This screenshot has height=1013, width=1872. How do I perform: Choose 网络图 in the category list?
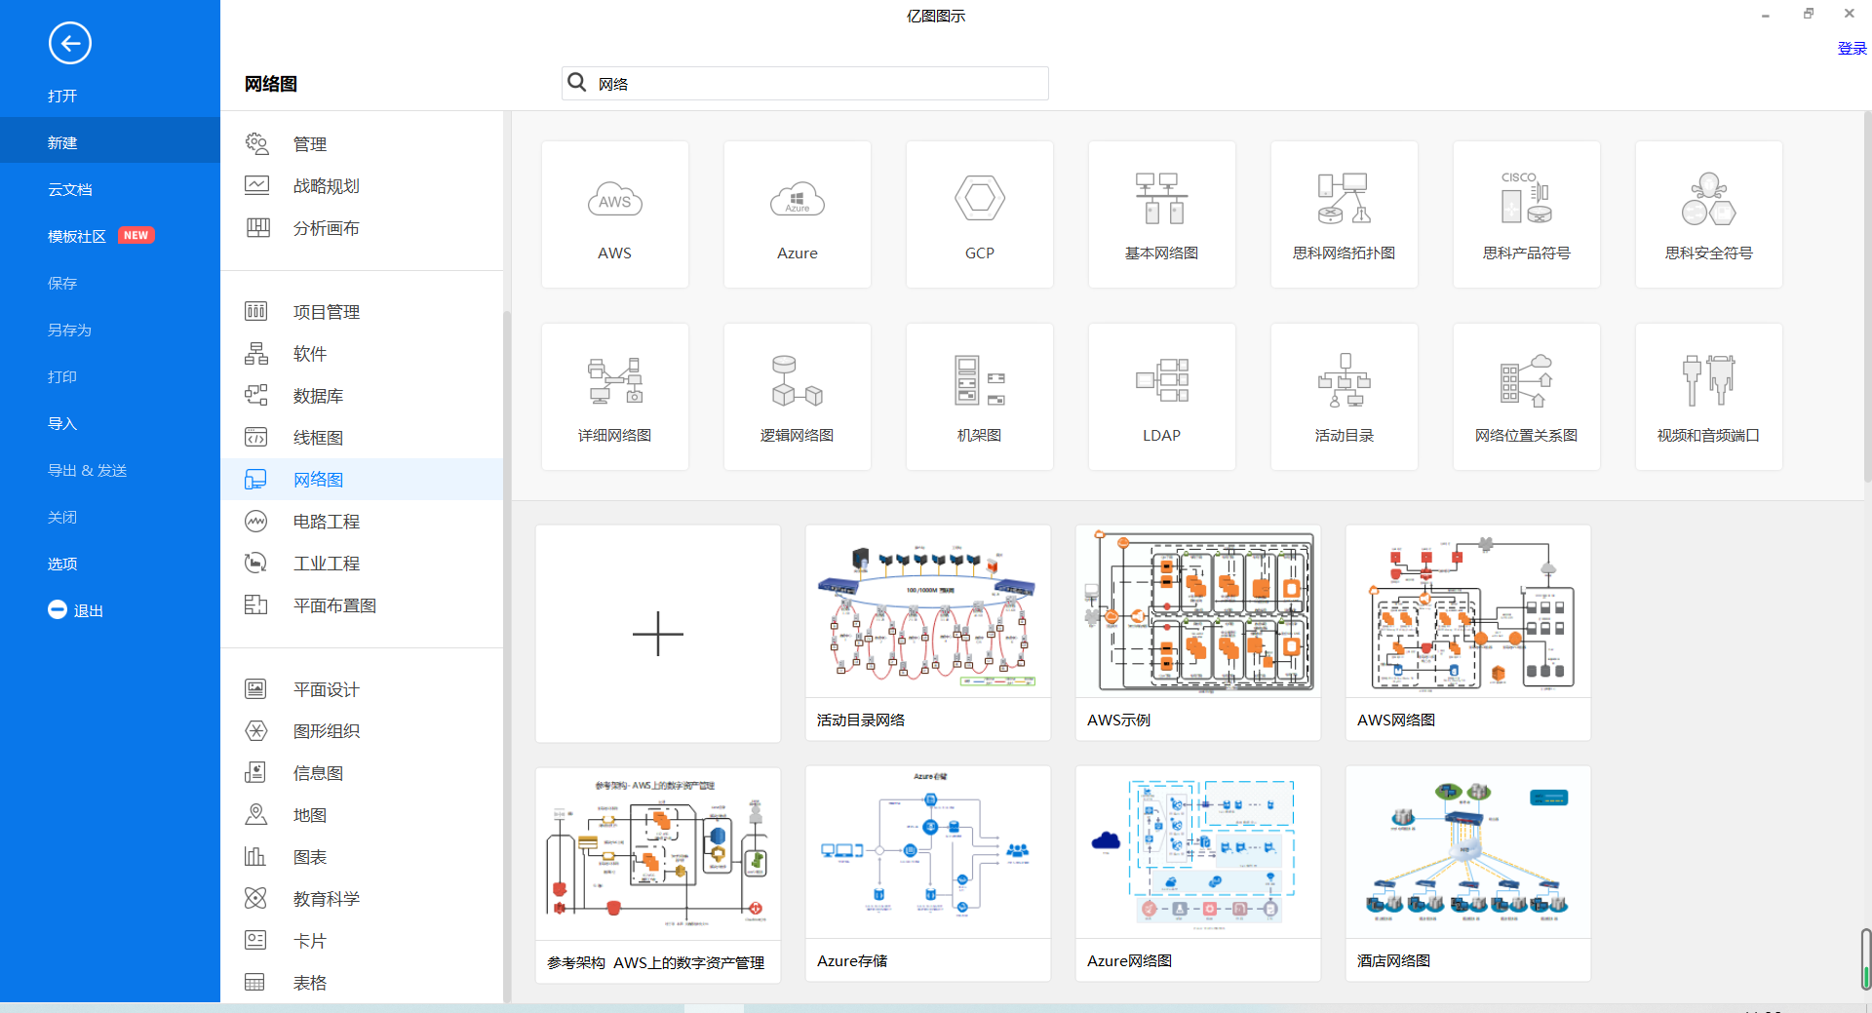362,479
